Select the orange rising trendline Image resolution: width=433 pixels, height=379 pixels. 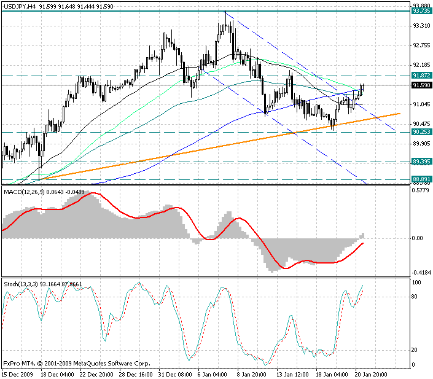[221, 146]
